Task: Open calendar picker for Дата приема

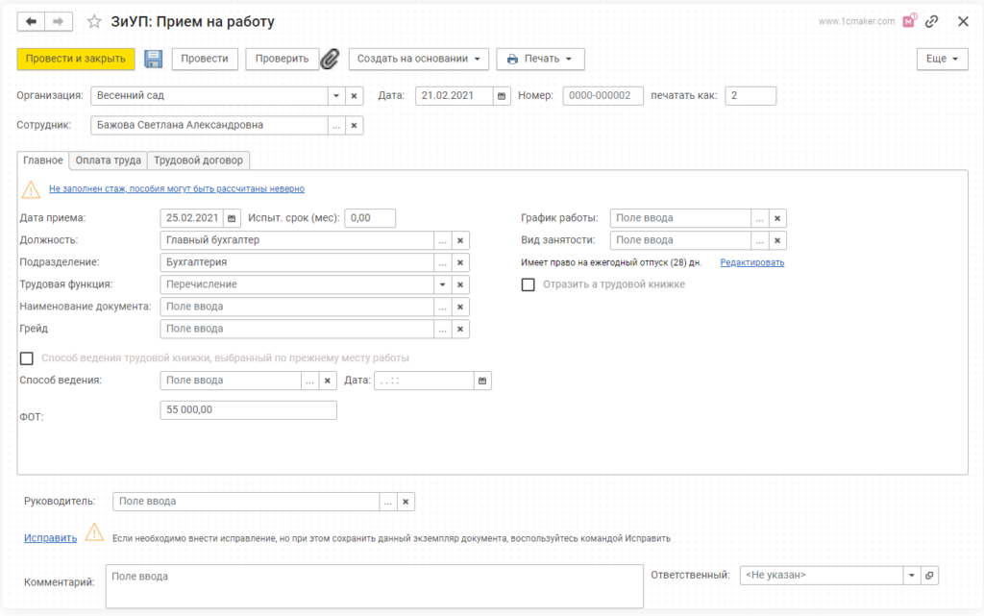Action: point(231,218)
